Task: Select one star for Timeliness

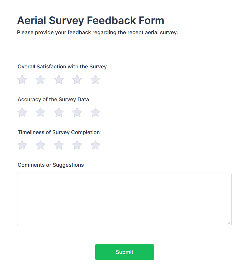Action: pos(22,145)
